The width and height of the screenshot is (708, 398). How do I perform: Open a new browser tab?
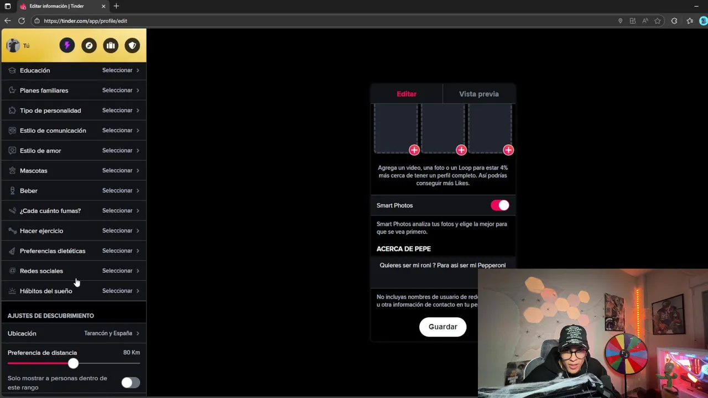click(116, 6)
